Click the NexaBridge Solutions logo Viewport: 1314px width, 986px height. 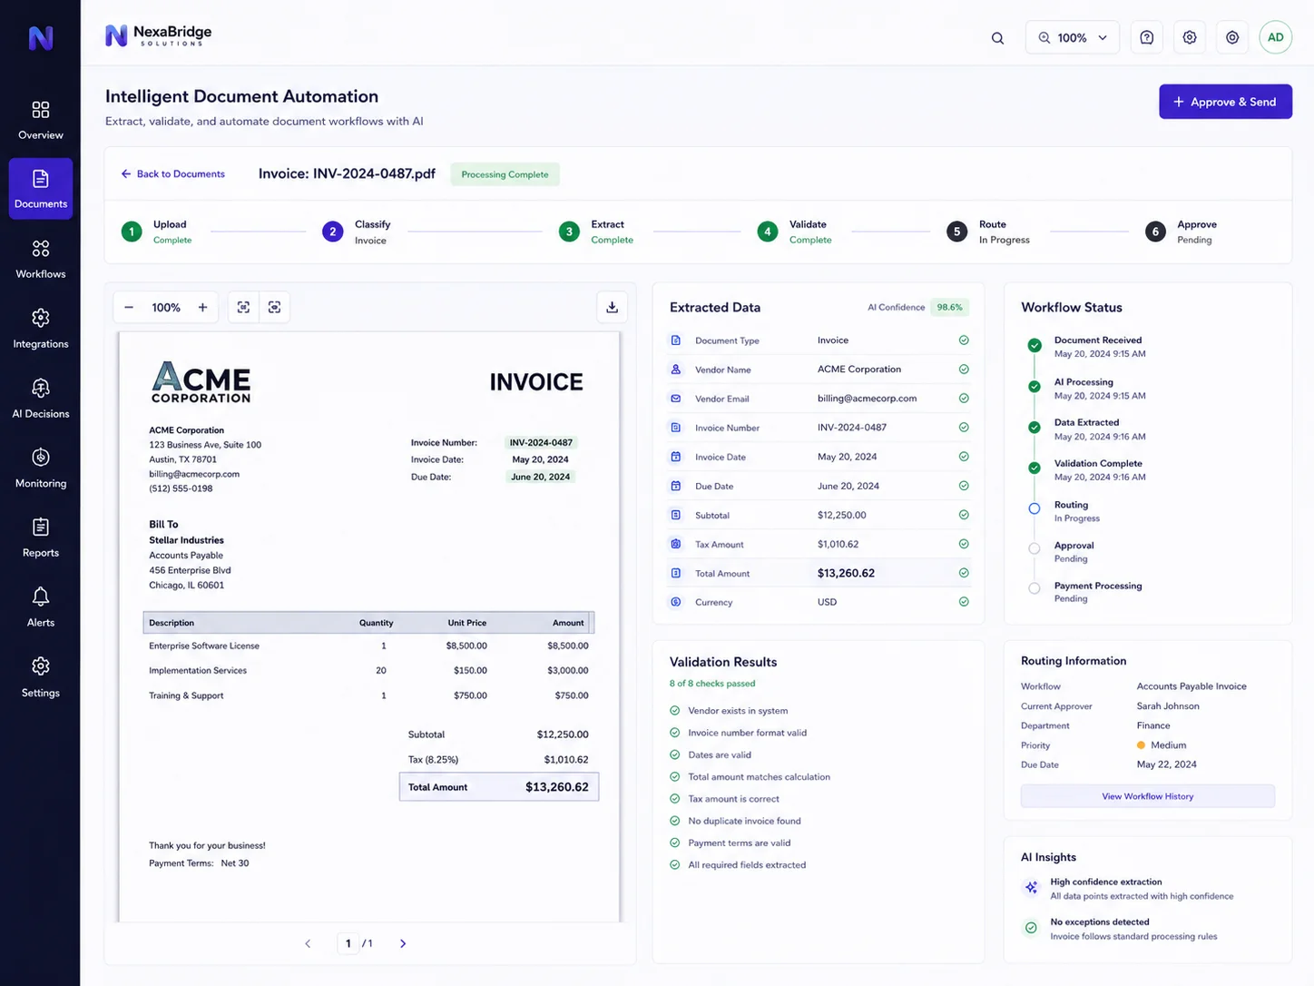click(x=159, y=35)
